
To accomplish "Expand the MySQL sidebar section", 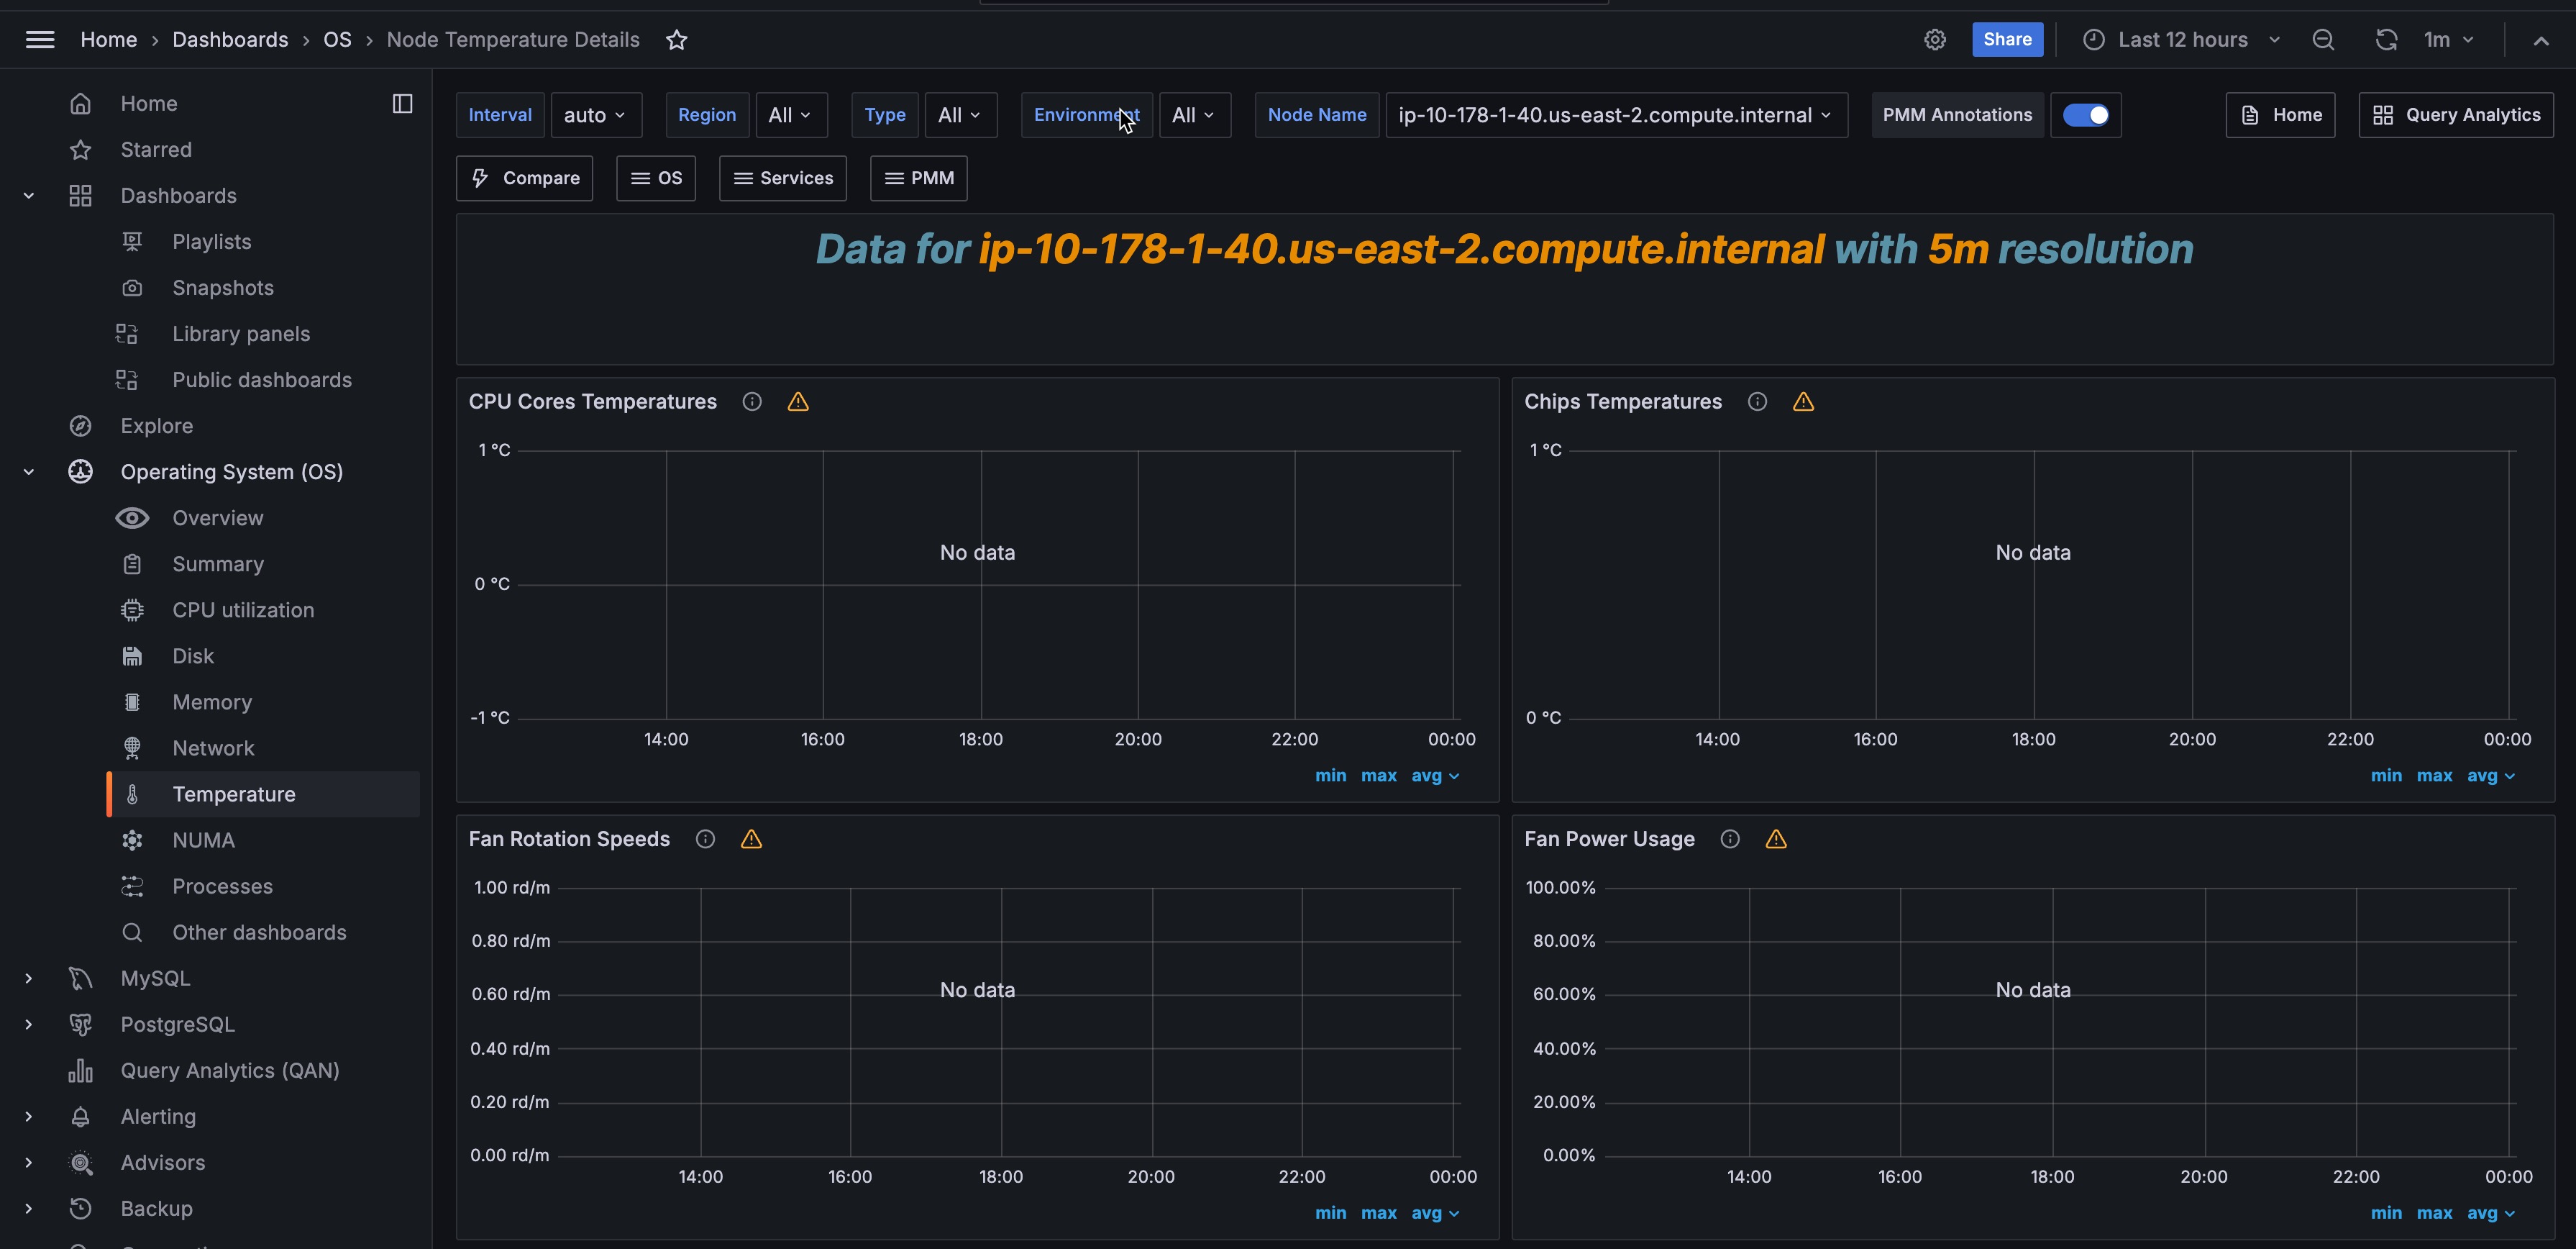I will (x=29, y=978).
